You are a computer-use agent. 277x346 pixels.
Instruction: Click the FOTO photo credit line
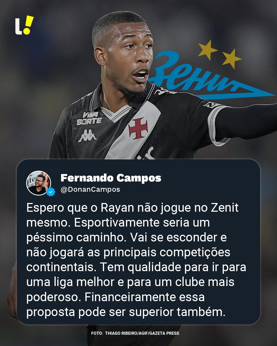(135, 333)
